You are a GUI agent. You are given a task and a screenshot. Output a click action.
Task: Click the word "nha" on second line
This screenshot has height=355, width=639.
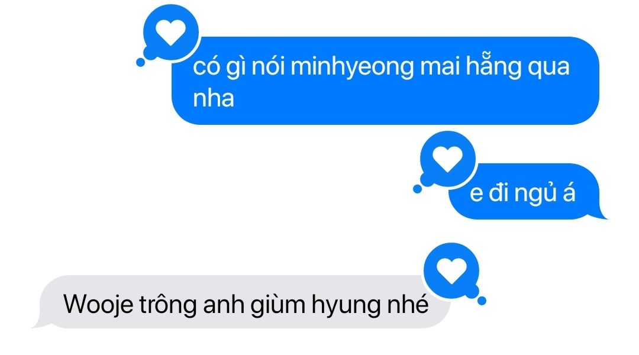point(214,98)
